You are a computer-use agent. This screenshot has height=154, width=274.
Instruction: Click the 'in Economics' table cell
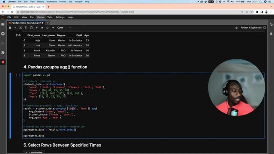point(74,45)
